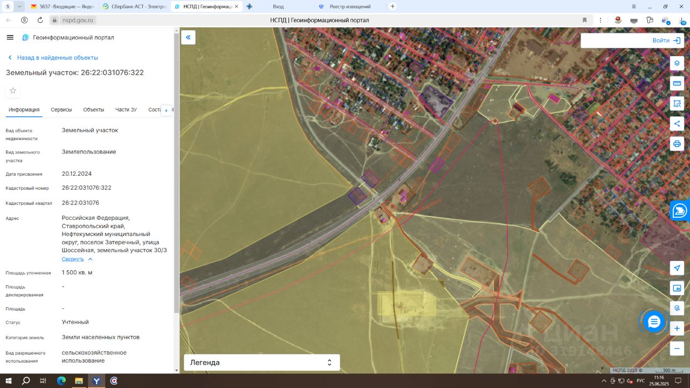Click the target locate button above zoom

[677, 308]
